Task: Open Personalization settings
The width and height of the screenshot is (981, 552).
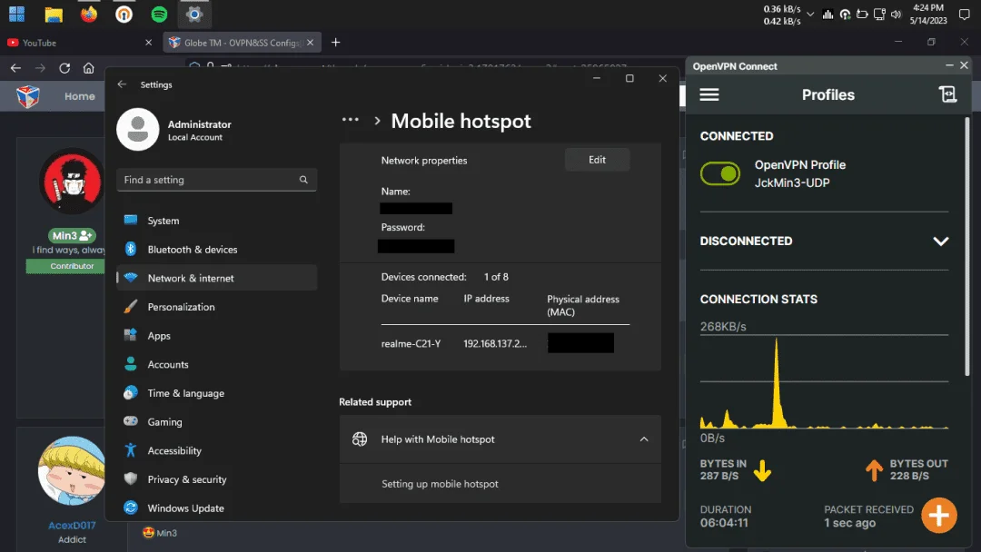Action: point(216,307)
